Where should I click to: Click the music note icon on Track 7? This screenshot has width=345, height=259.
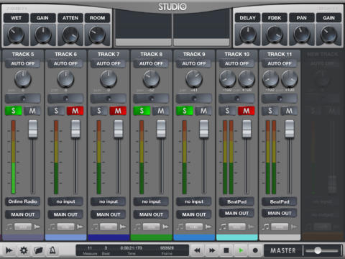point(95,227)
